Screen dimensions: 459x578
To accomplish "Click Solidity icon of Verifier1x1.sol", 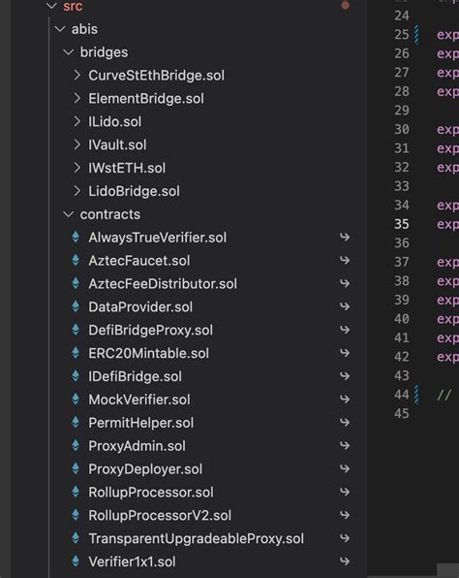I will pyautogui.click(x=76, y=562).
